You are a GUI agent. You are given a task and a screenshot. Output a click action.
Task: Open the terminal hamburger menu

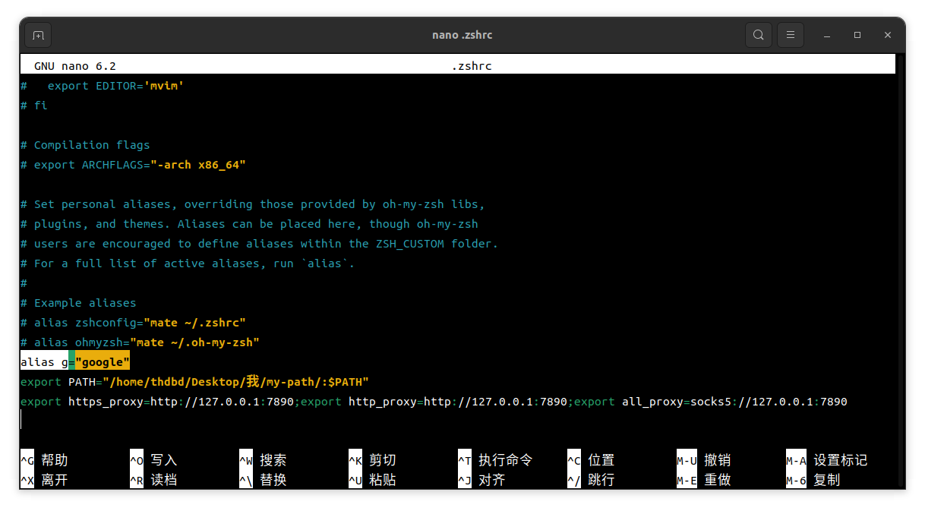791,35
